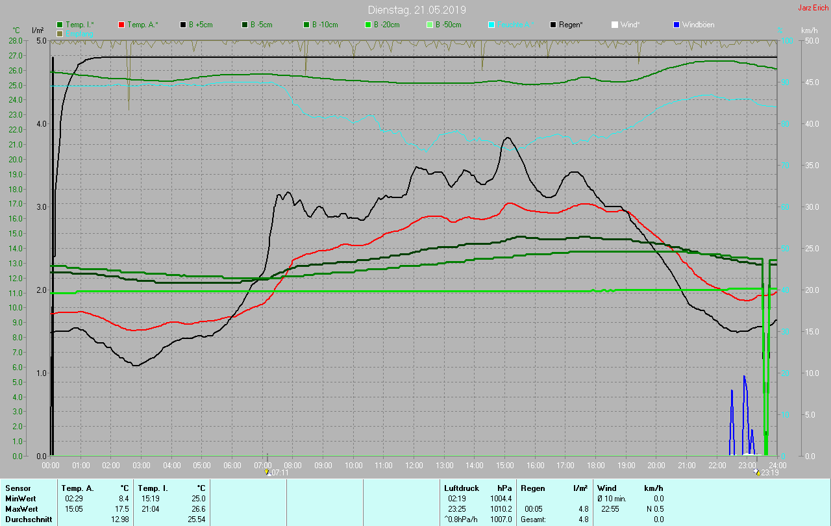Click the date title Dienstag, 21.05.2019
Screen dimensions: 831x526
pyautogui.click(x=416, y=10)
